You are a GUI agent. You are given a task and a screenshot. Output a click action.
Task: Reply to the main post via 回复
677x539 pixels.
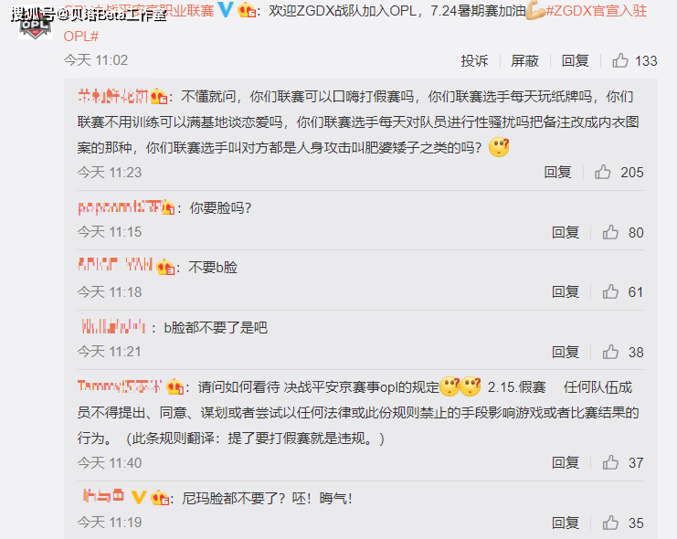pos(575,61)
